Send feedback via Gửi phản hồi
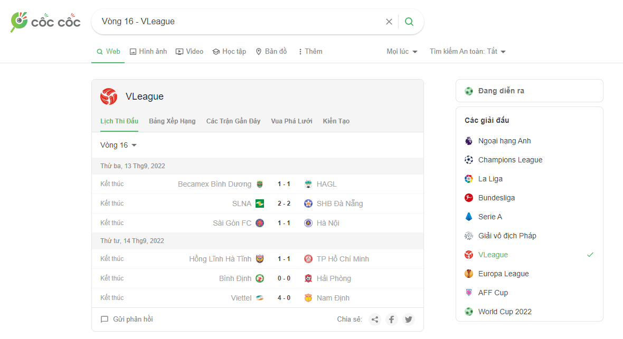The image size is (623, 339). [127, 319]
